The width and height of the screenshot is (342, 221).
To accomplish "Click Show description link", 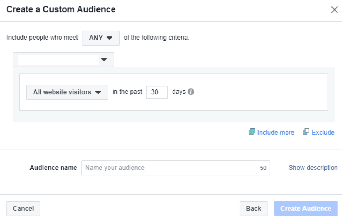I will (x=313, y=168).
